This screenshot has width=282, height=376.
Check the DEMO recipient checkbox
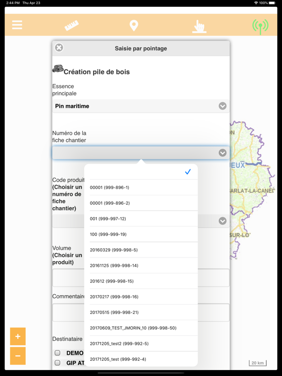click(57, 352)
